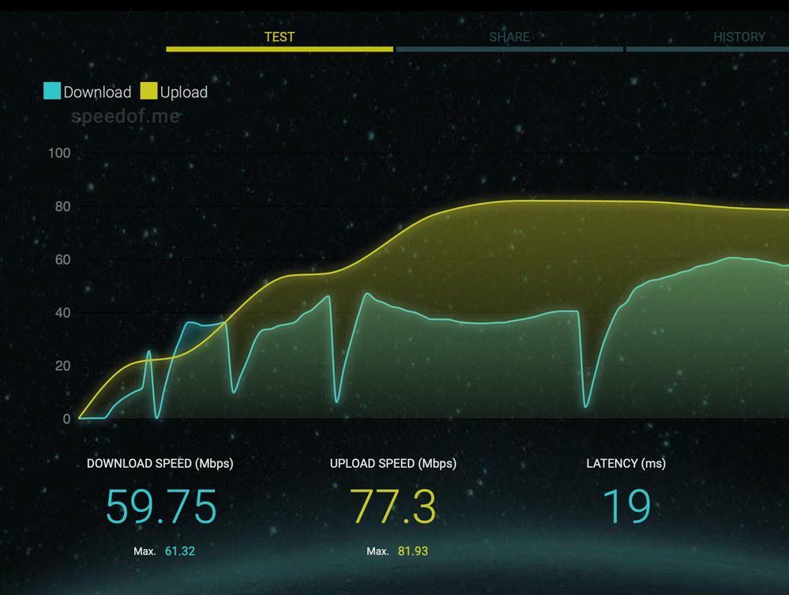This screenshot has height=595, width=789.
Task: Toggle the Download series legend label
Action: pyautogui.click(x=97, y=92)
